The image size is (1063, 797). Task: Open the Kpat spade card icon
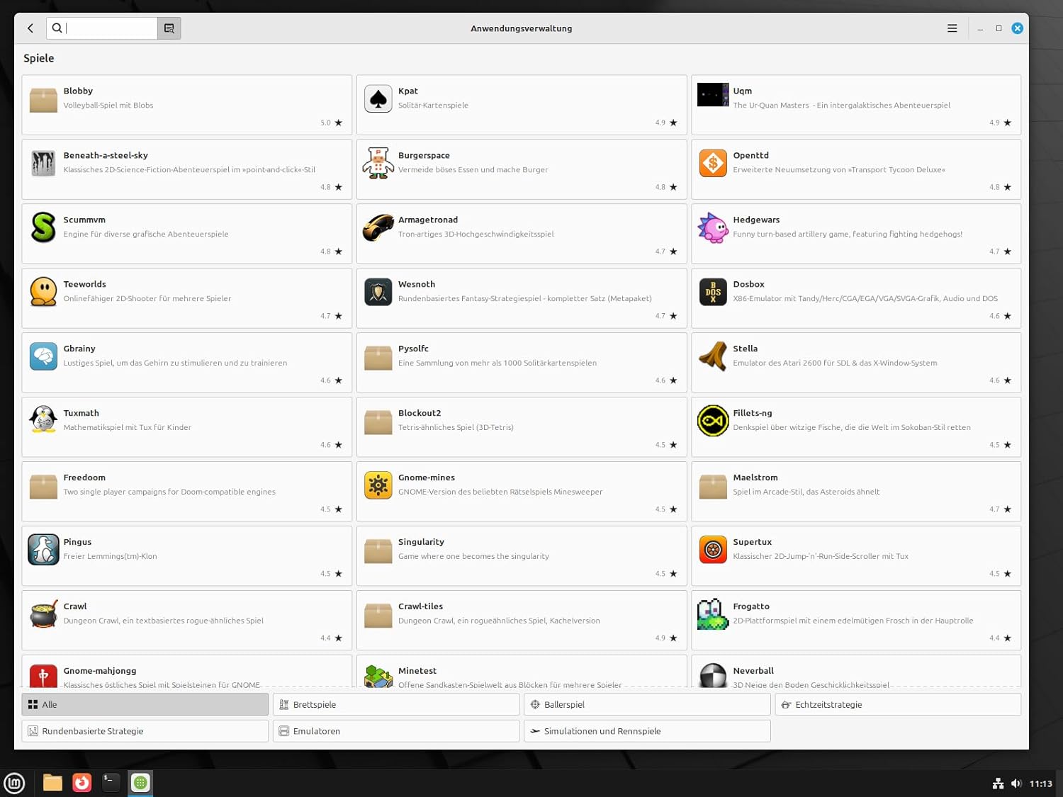[378, 98]
